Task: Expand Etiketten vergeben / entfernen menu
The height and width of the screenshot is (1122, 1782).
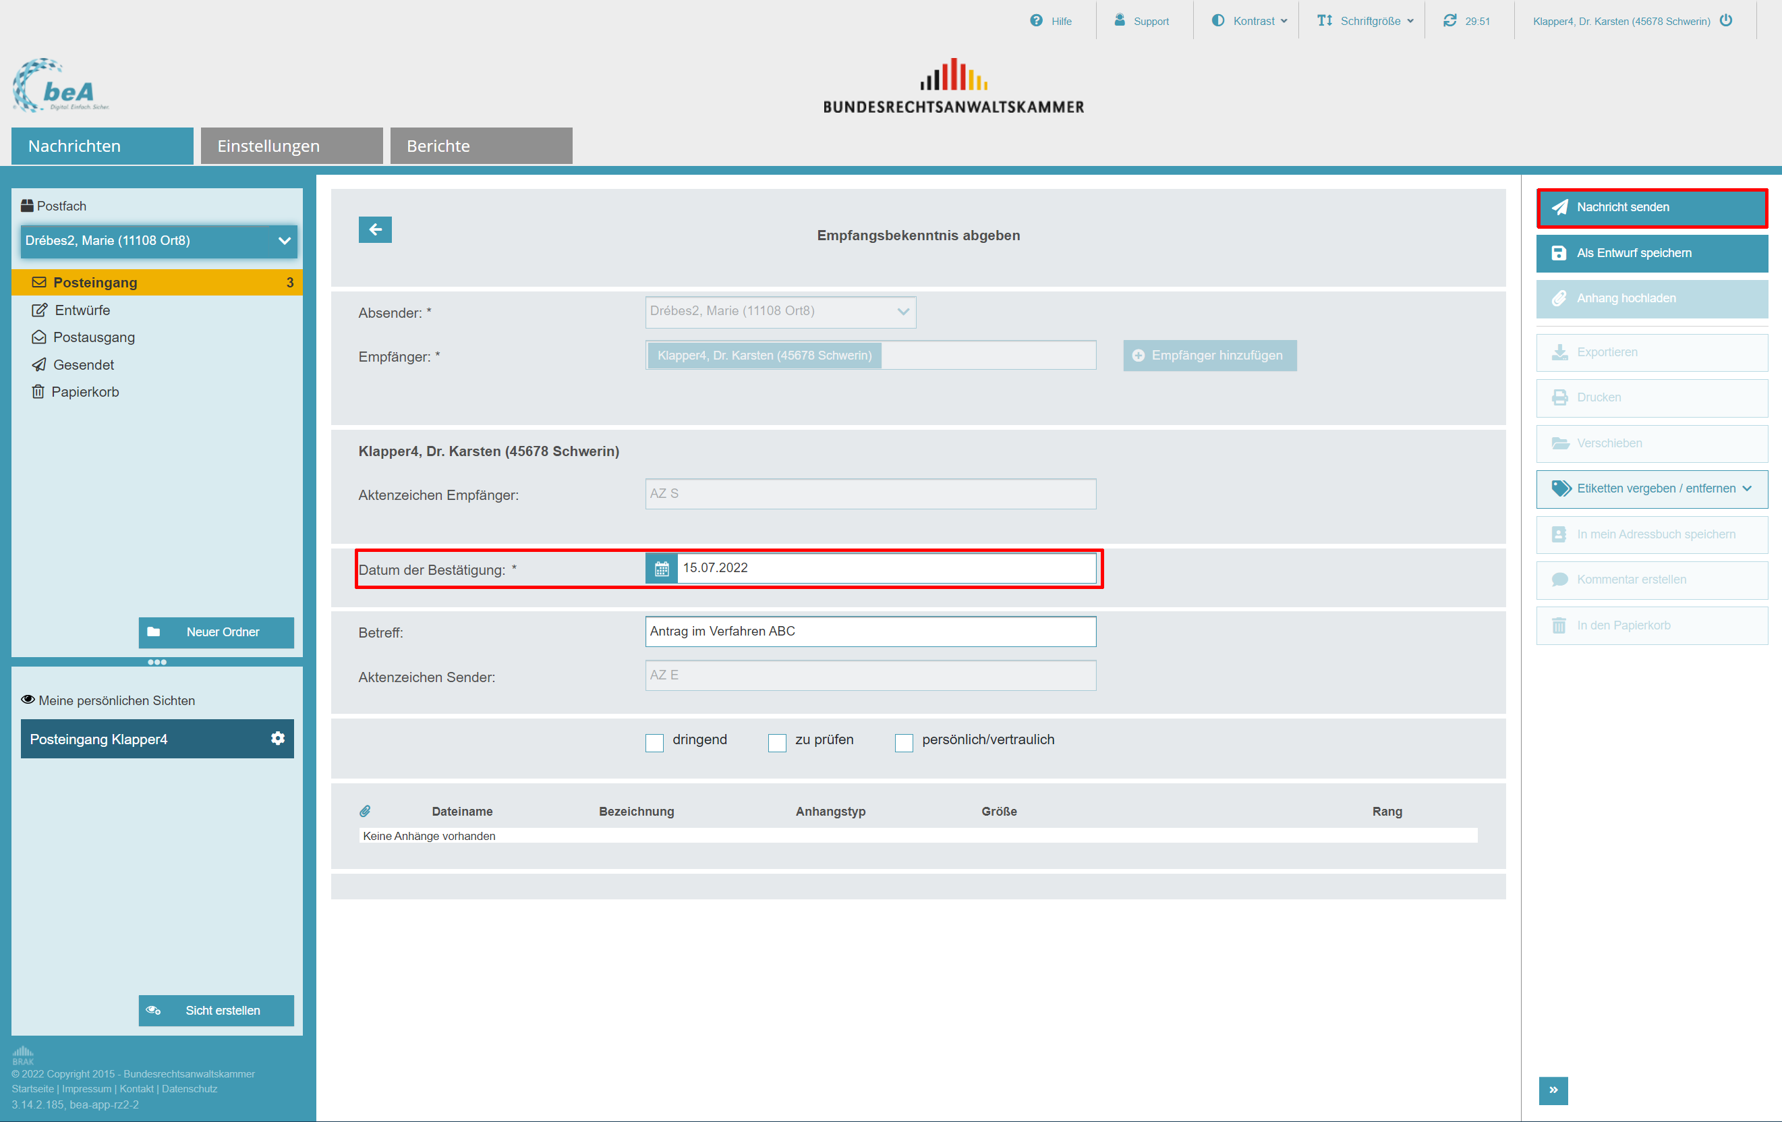Action: tap(1651, 488)
